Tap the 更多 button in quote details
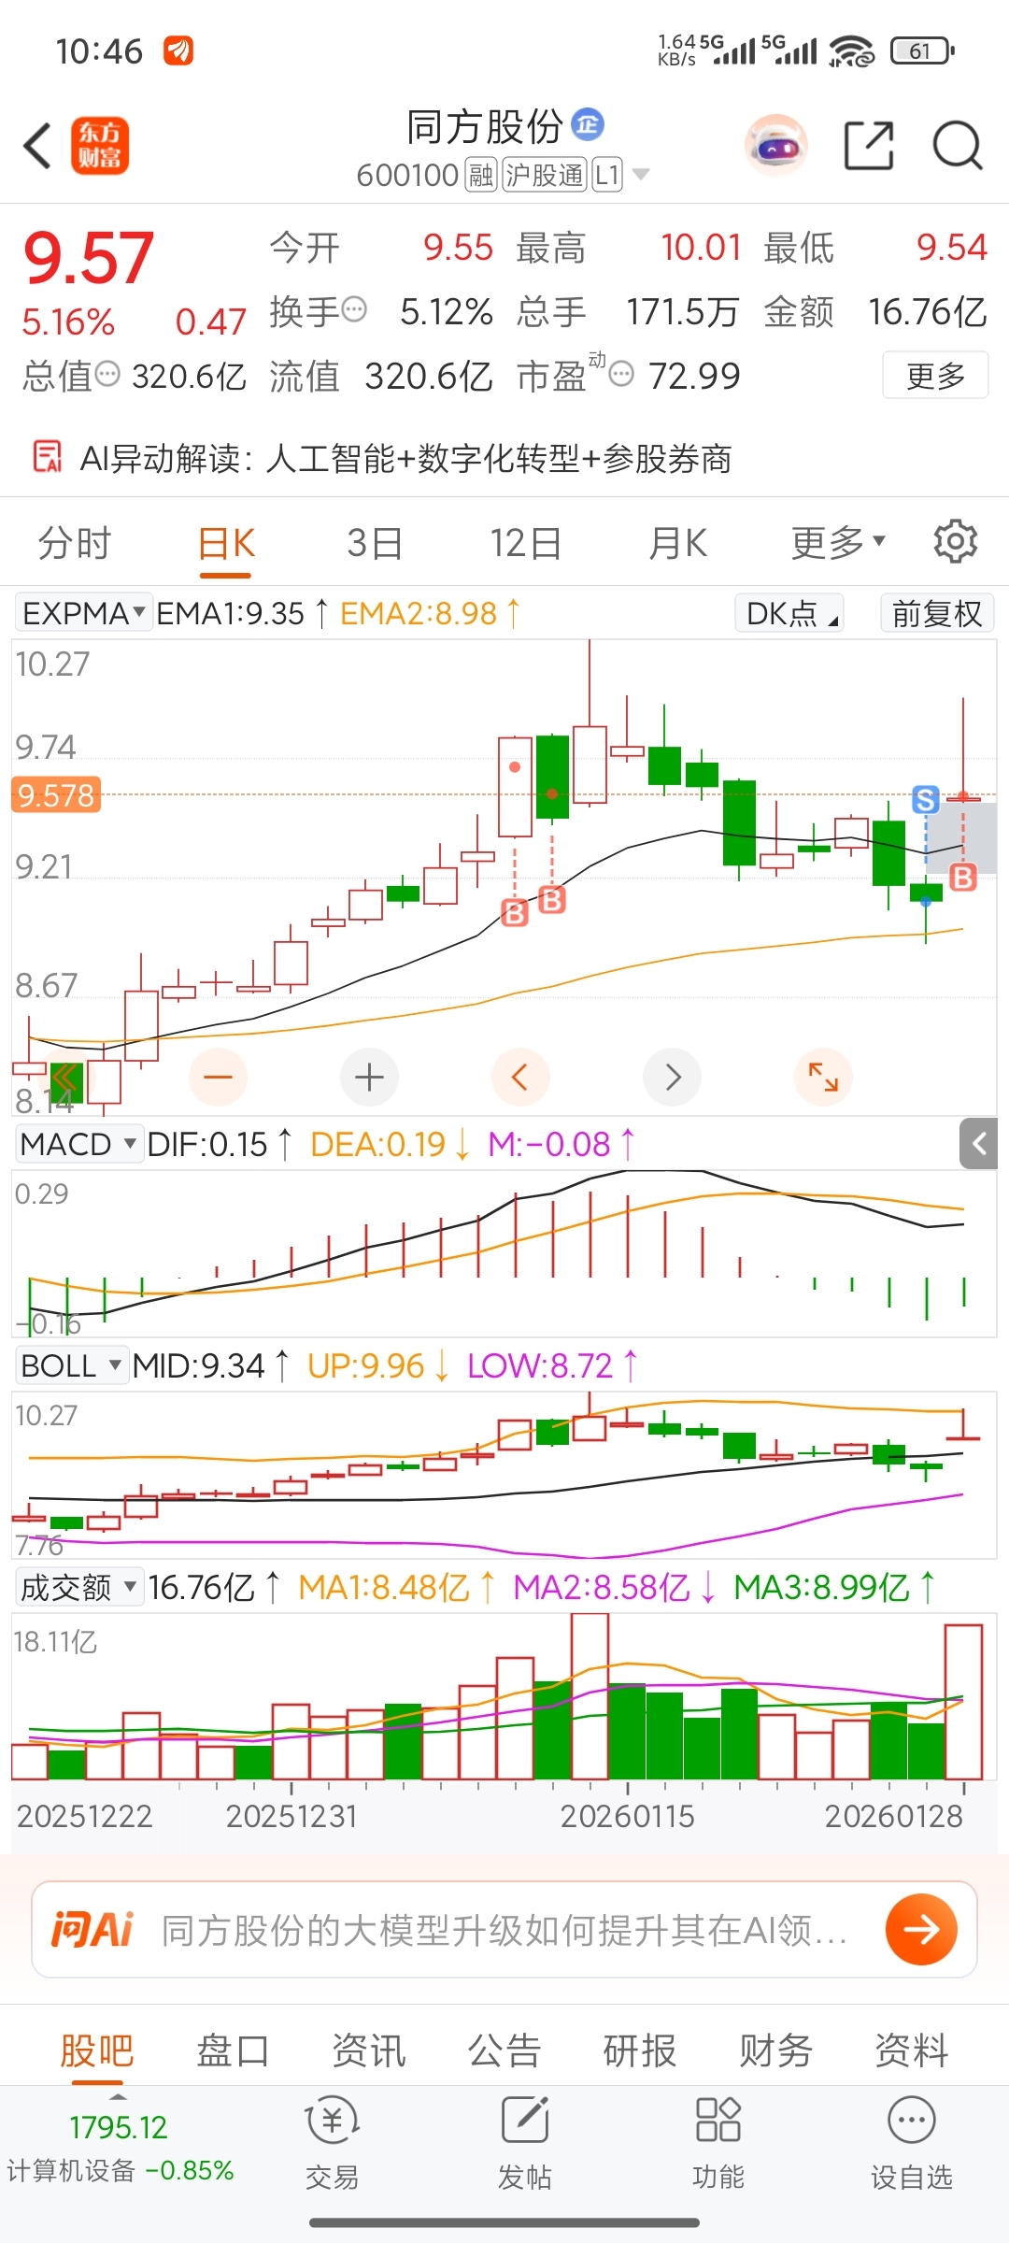 [935, 375]
